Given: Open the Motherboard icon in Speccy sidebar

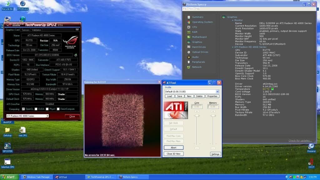Looking at the screenshot, I should [x=189, y=37].
